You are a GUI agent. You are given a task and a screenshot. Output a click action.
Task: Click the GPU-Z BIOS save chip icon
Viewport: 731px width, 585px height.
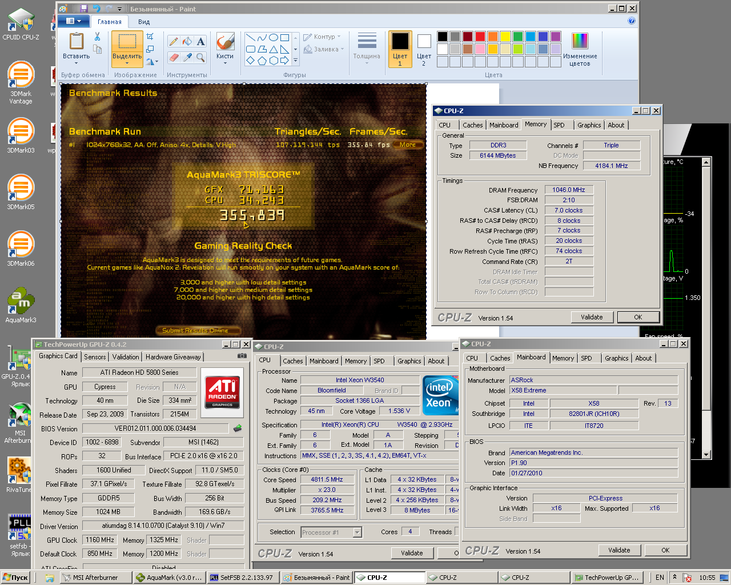tap(238, 428)
